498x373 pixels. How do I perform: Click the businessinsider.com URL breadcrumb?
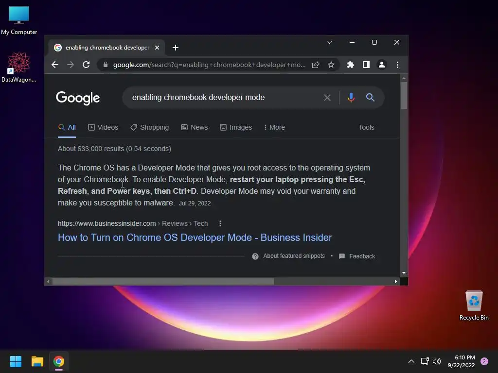point(133,223)
